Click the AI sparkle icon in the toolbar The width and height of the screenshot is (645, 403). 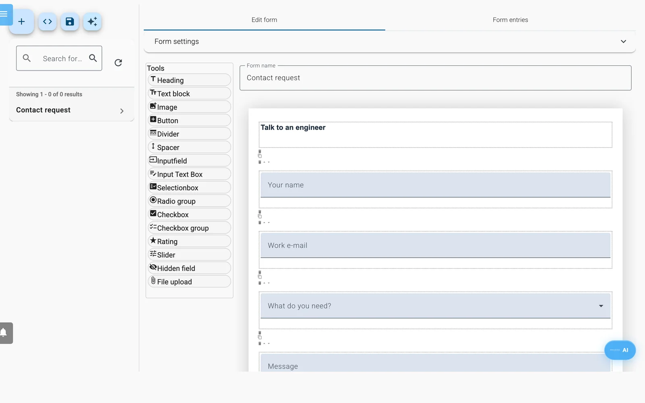pos(92,21)
